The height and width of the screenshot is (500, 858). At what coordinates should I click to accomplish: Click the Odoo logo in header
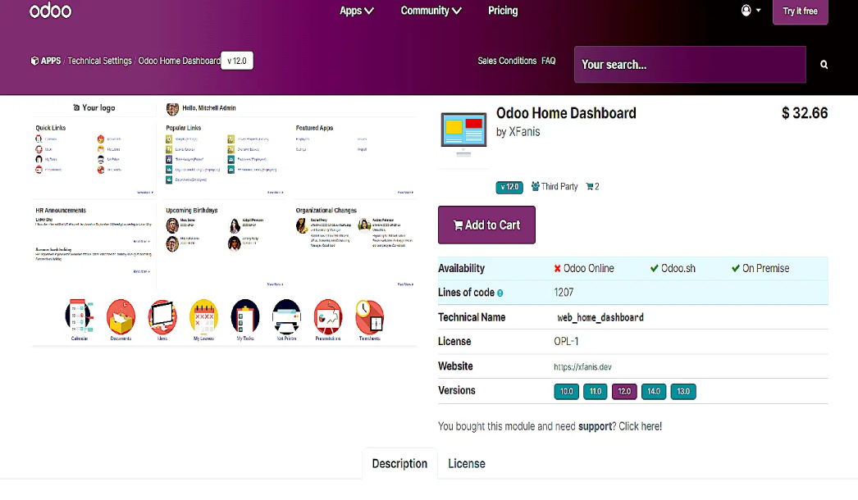coord(50,11)
